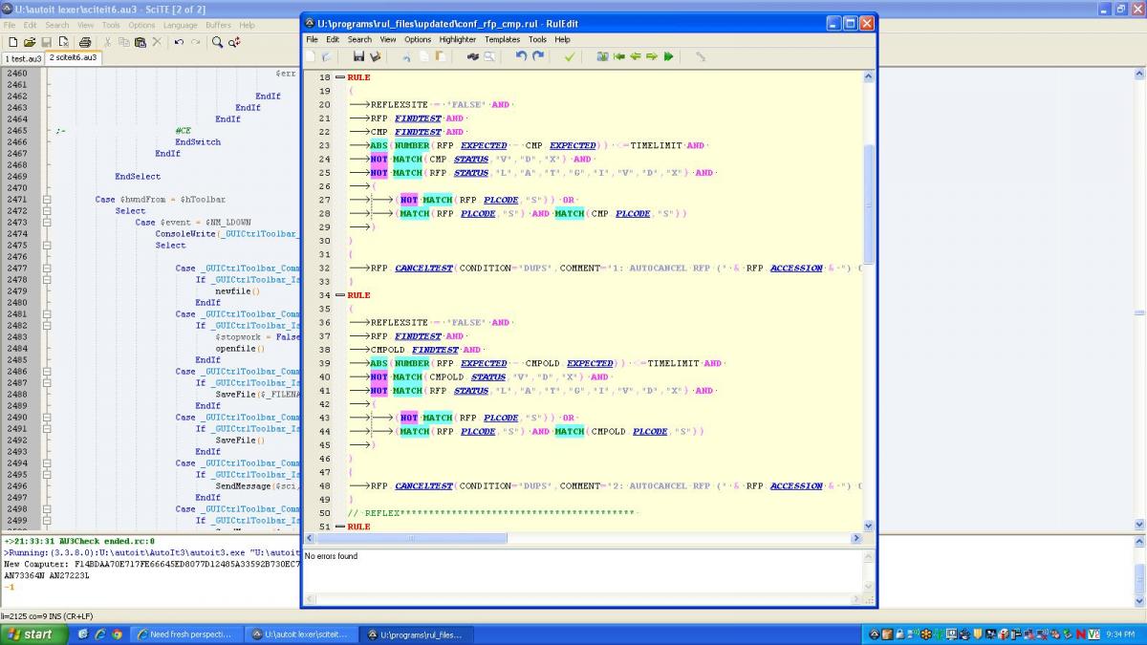Click the blue Redo arrow in RulEdit
The width and height of the screenshot is (1147, 645).
[x=538, y=57]
